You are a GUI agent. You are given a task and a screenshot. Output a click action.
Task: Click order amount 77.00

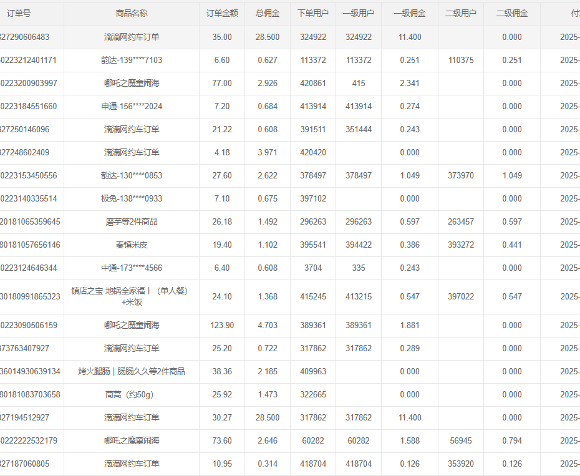(222, 83)
